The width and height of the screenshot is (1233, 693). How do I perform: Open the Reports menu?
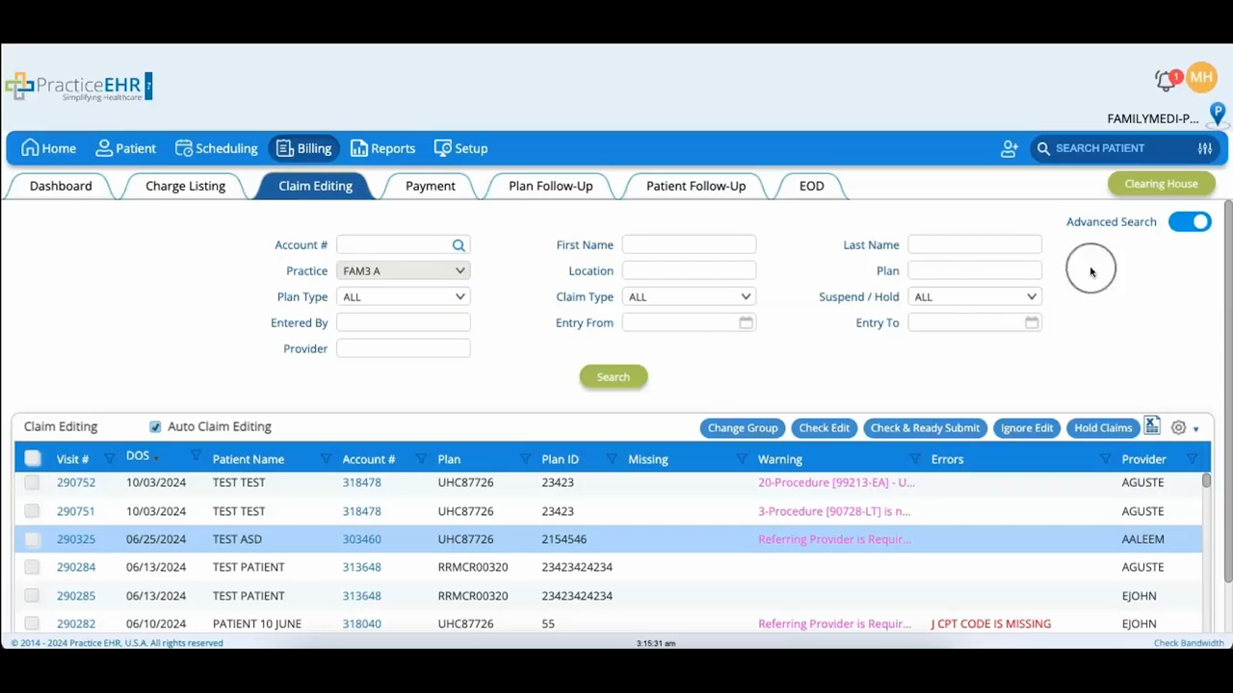click(x=382, y=148)
